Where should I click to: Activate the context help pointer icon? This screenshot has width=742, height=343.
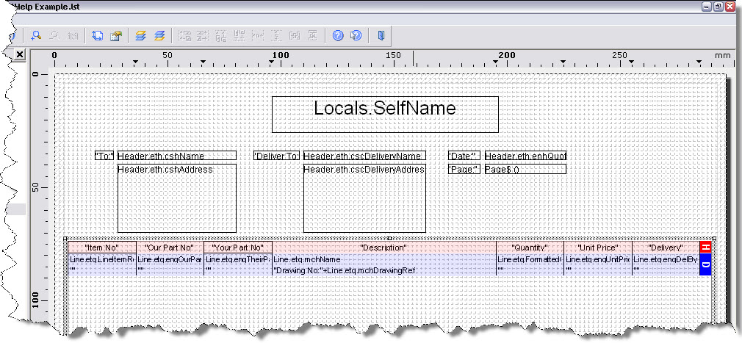point(356,35)
